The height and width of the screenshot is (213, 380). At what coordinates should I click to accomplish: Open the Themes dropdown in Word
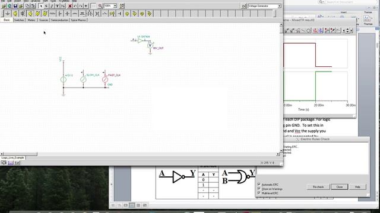click(x=368, y=19)
